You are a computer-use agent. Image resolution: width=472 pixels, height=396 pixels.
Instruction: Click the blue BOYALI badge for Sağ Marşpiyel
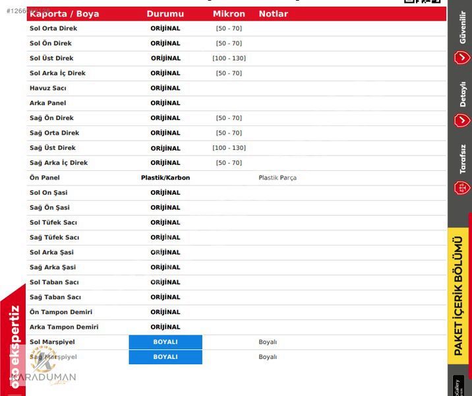(165, 357)
